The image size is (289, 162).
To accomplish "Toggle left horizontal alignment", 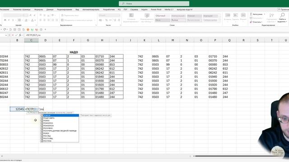I will point(41,20).
